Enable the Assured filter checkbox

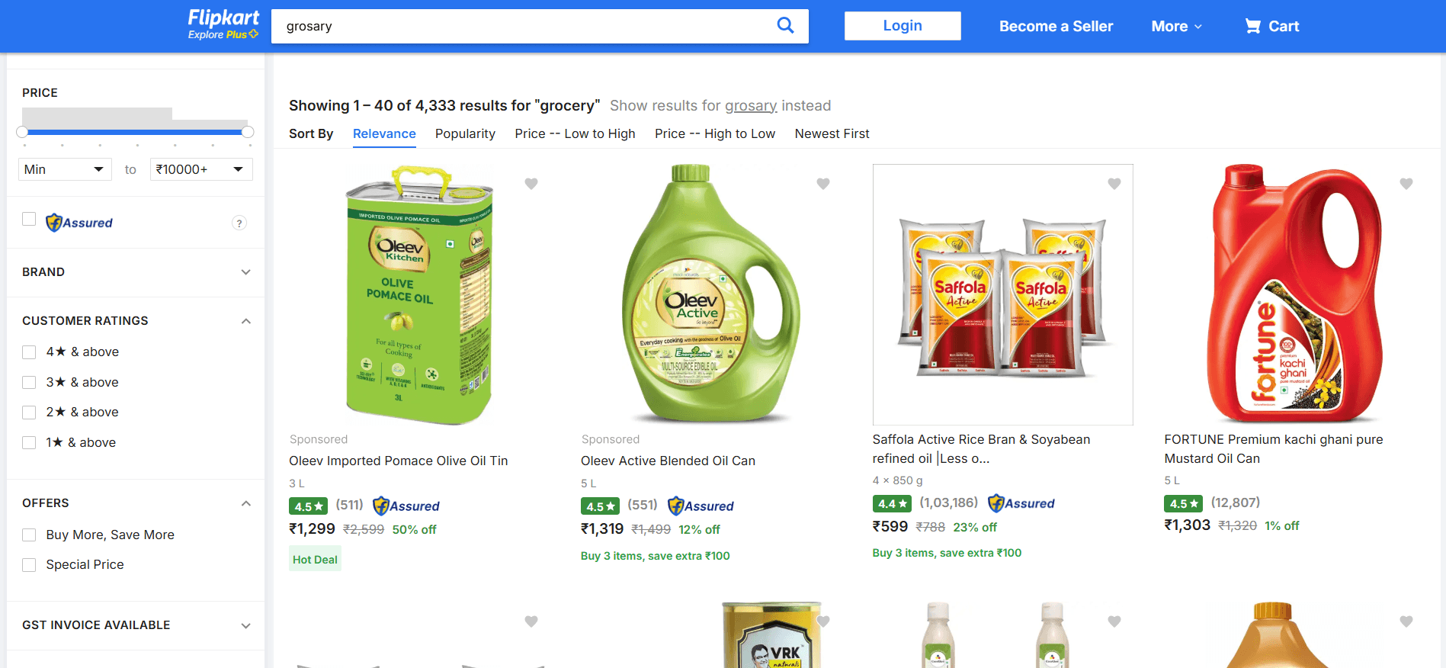click(x=29, y=220)
